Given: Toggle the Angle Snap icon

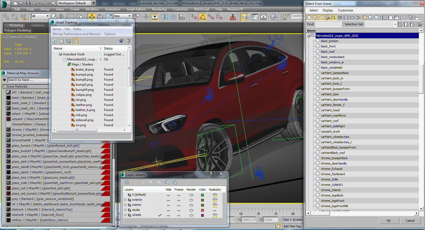Looking at the screenshot, I should coord(202,17).
